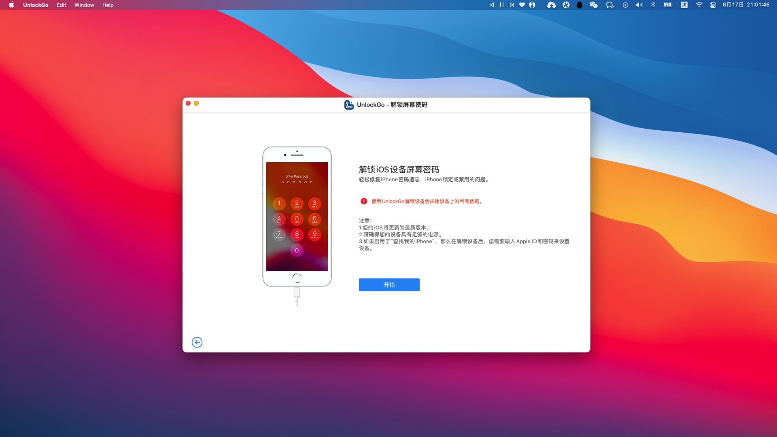Click the heart favorite icon in menu bar

(x=522, y=5)
